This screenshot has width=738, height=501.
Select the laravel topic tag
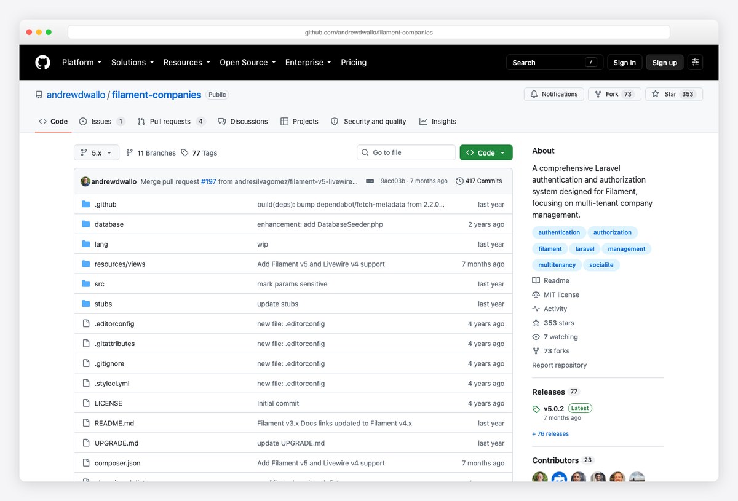[x=585, y=249]
